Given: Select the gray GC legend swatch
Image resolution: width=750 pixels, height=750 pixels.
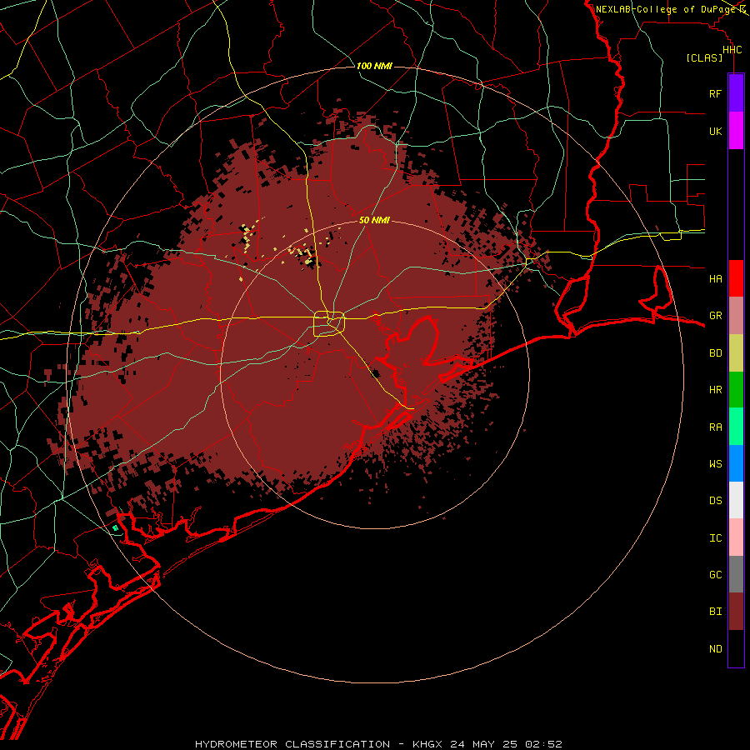Looking at the screenshot, I should point(736,574).
